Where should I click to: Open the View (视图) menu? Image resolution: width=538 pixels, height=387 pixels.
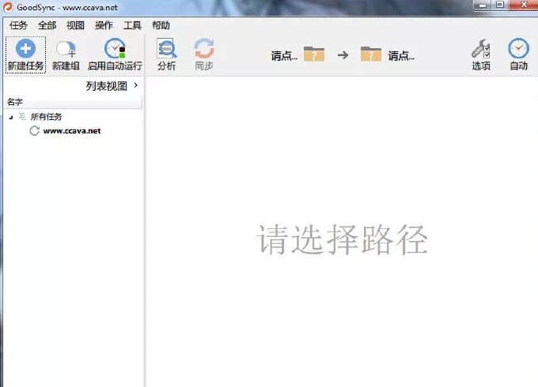76,25
